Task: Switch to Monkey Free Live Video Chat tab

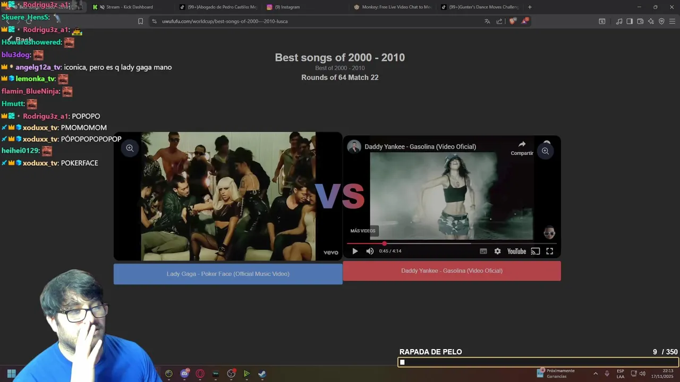Action: pyautogui.click(x=393, y=7)
